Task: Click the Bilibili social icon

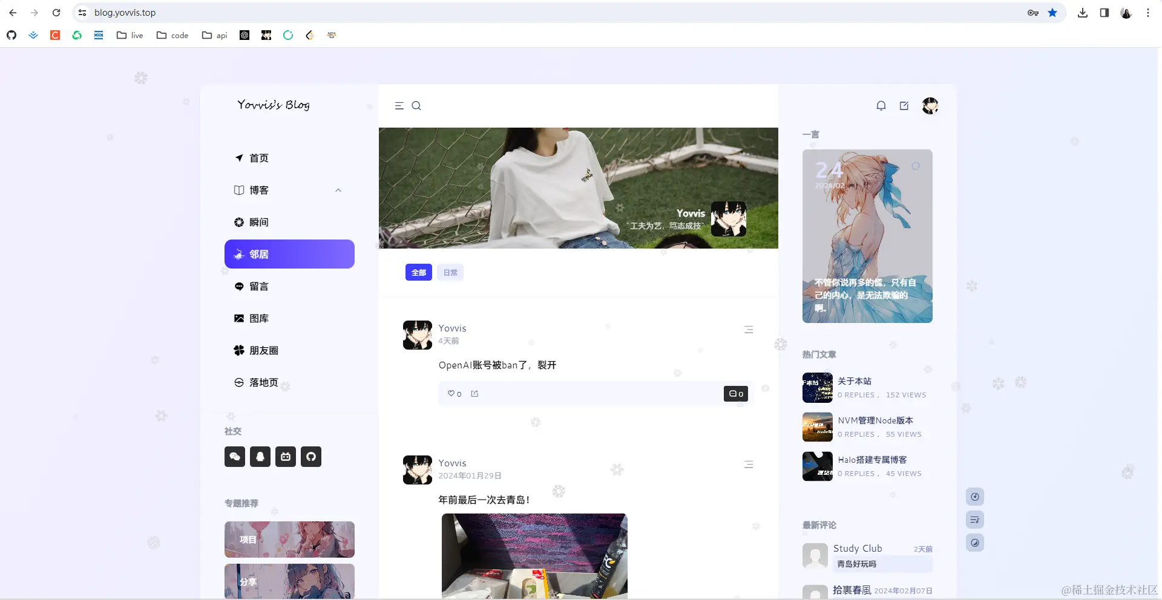Action: pos(286,457)
